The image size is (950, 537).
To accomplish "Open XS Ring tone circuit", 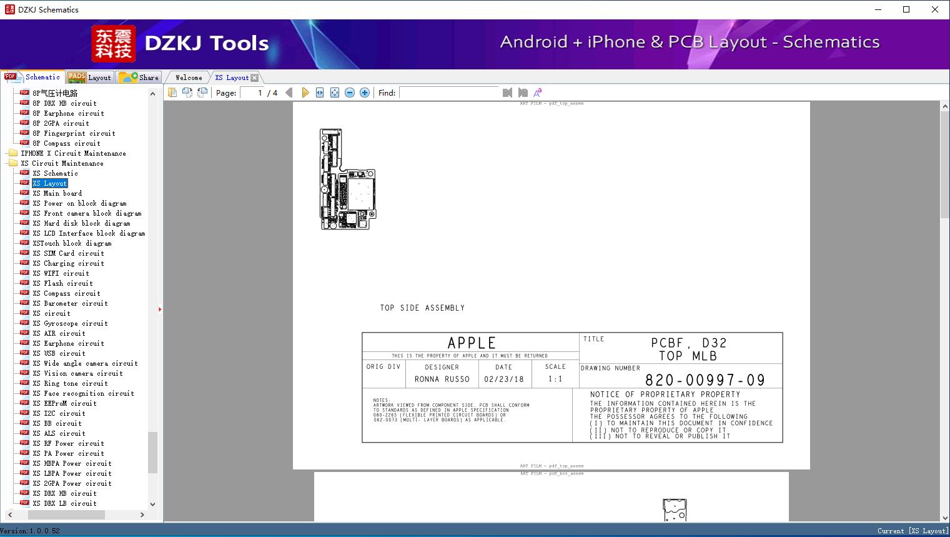I will pos(70,383).
